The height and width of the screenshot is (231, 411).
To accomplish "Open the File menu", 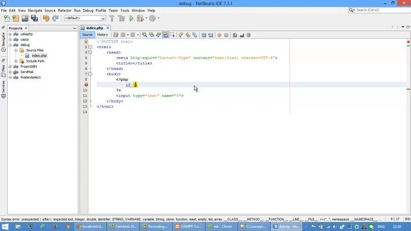I will pyautogui.click(x=4, y=10).
